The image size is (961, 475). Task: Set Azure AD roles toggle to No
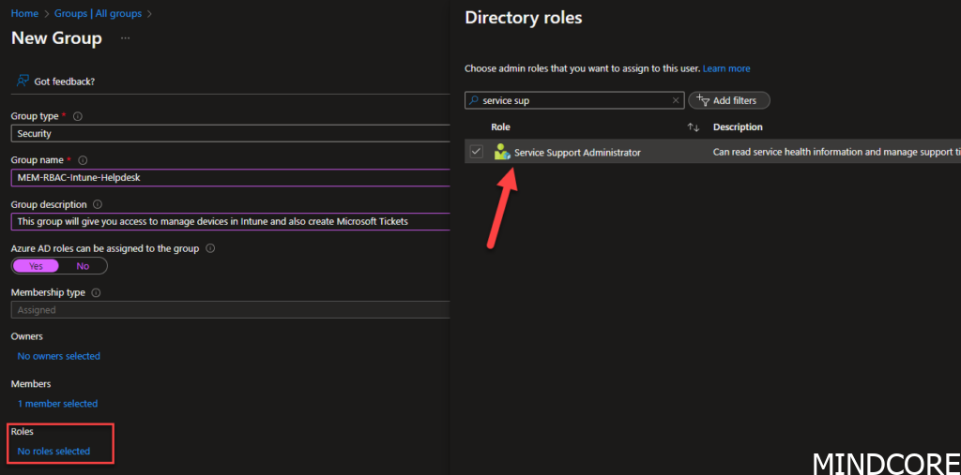83,266
